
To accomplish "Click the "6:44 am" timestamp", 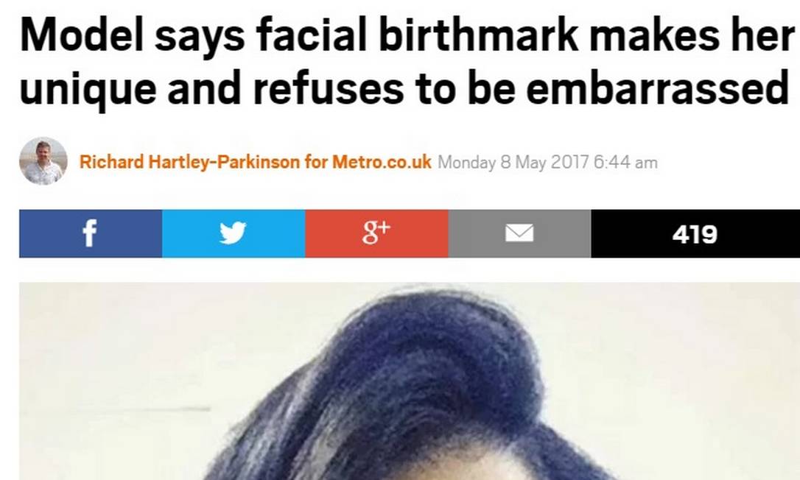I will point(625,163).
